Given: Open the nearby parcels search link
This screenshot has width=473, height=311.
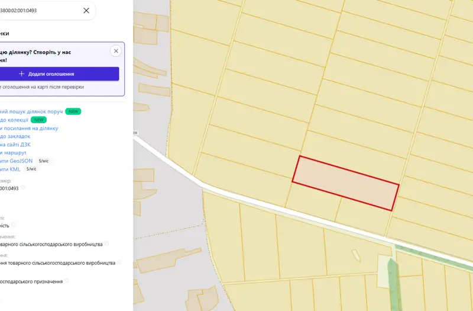Looking at the screenshot, I should (x=31, y=111).
